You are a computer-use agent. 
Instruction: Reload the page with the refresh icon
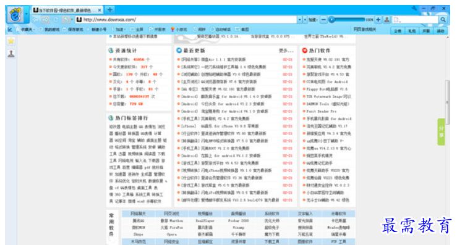pos(56,20)
